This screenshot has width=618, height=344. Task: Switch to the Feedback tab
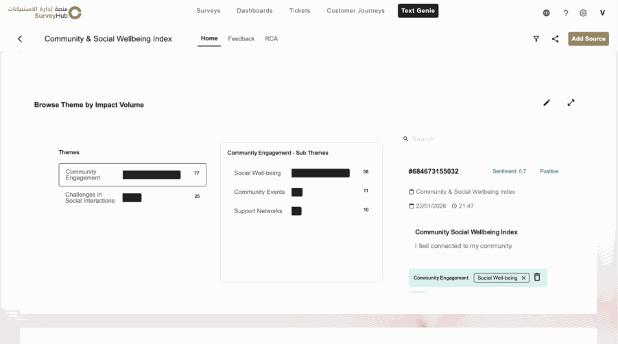point(241,38)
